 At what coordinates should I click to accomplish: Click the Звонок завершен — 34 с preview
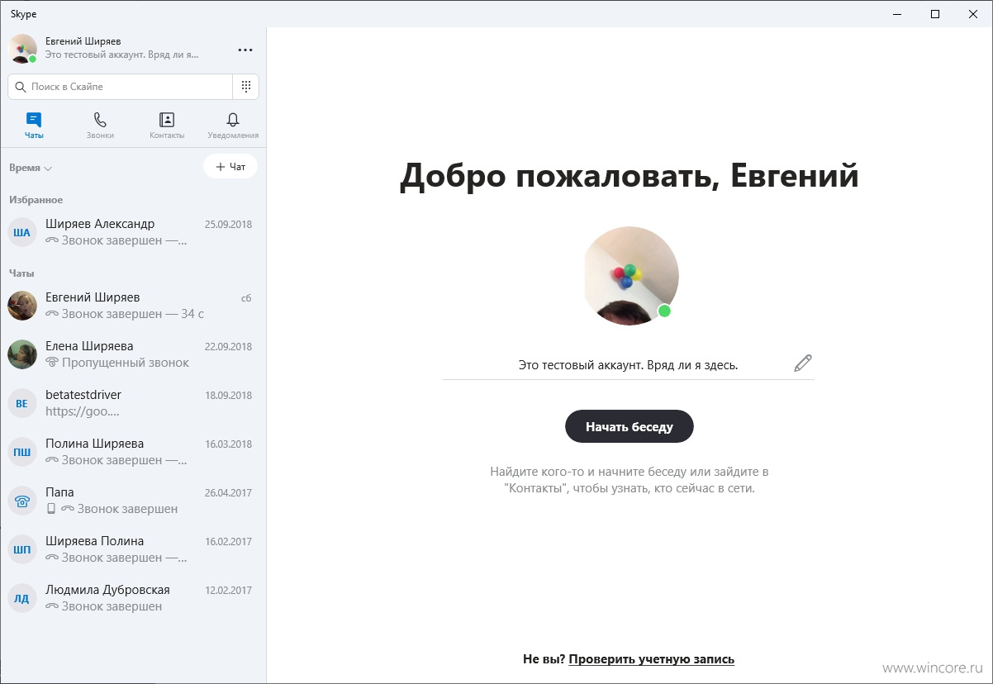click(133, 314)
